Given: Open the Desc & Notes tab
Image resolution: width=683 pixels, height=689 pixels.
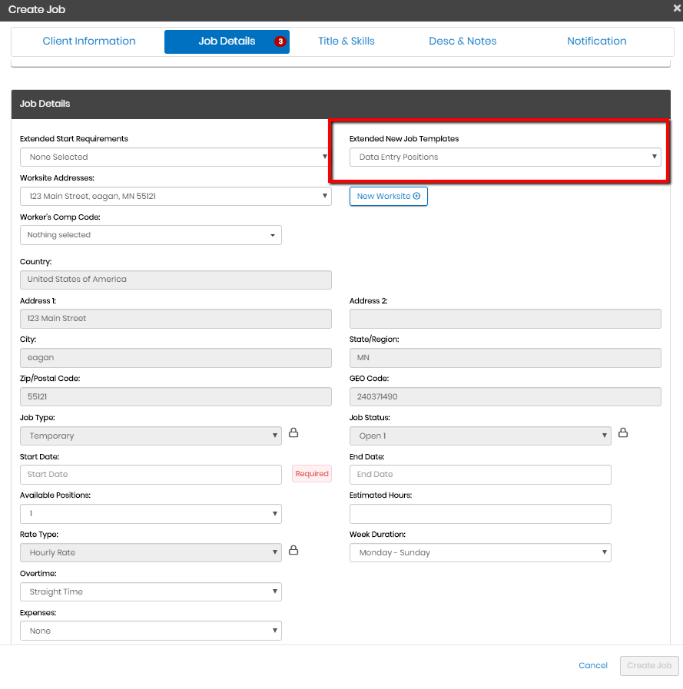Looking at the screenshot, I should [463, 41].
